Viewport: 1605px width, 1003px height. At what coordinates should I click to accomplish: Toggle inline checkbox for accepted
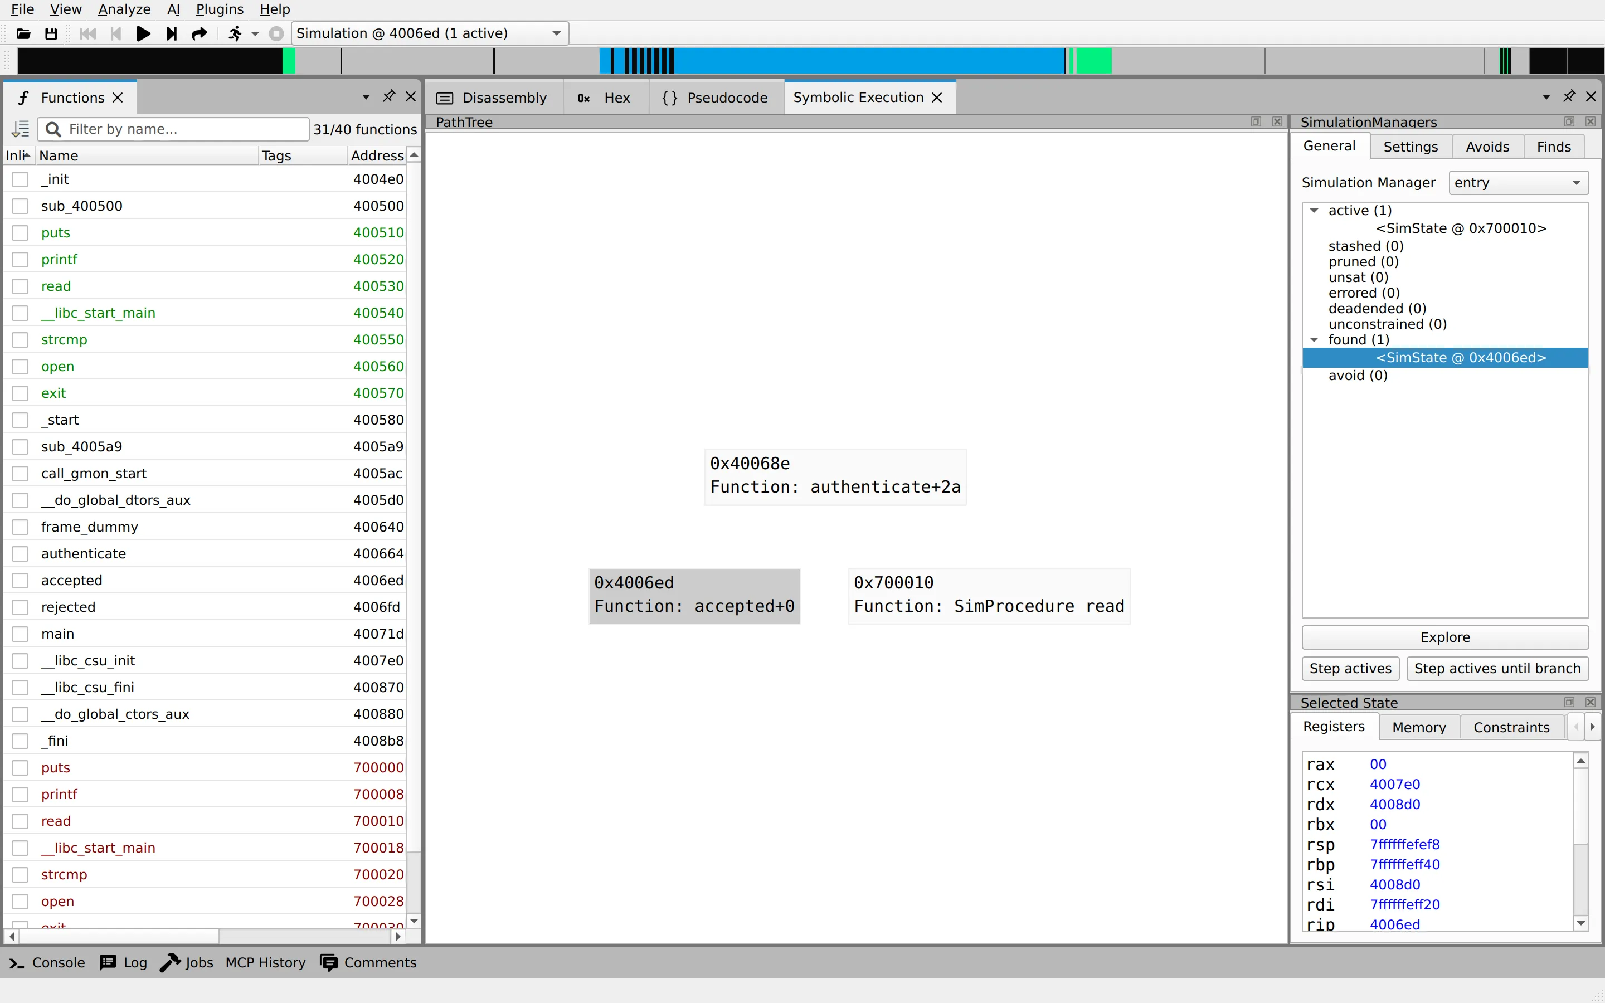[x=20, y=581]
